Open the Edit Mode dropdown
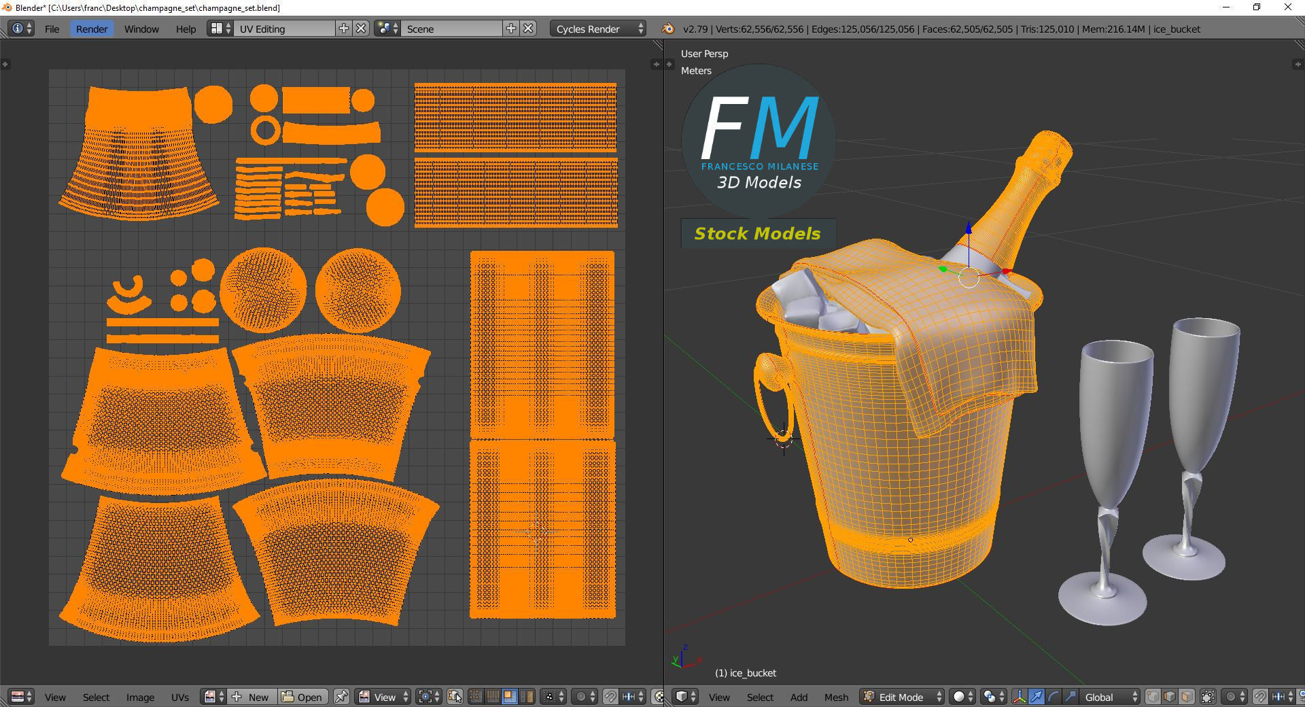 coord(902,697)
